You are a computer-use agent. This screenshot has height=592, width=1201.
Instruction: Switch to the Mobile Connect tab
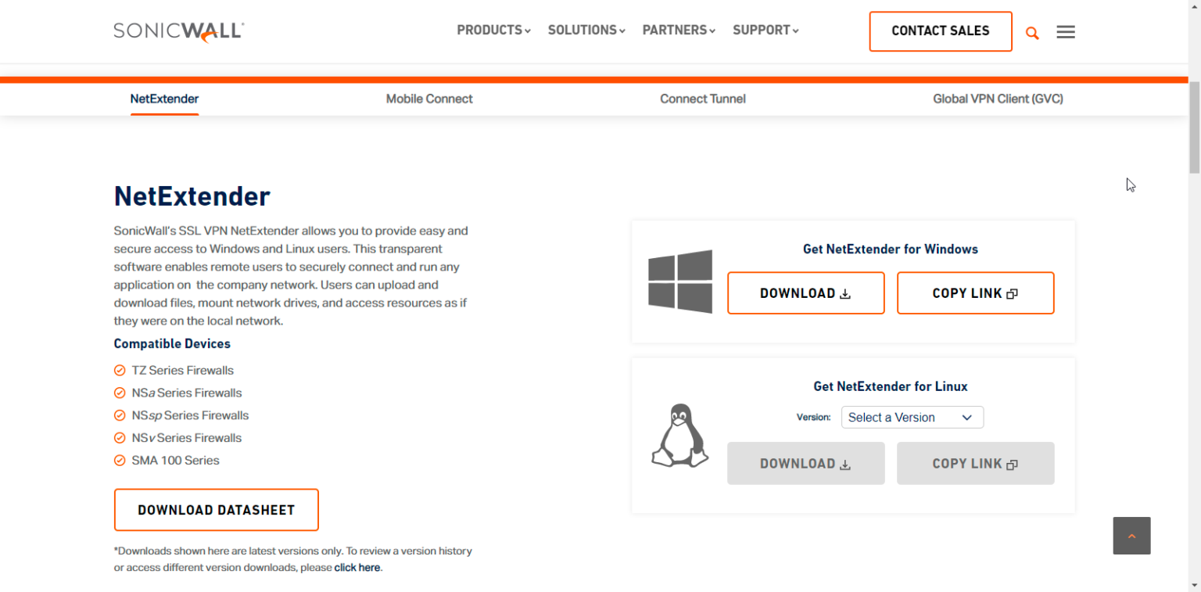pos(429,99)
